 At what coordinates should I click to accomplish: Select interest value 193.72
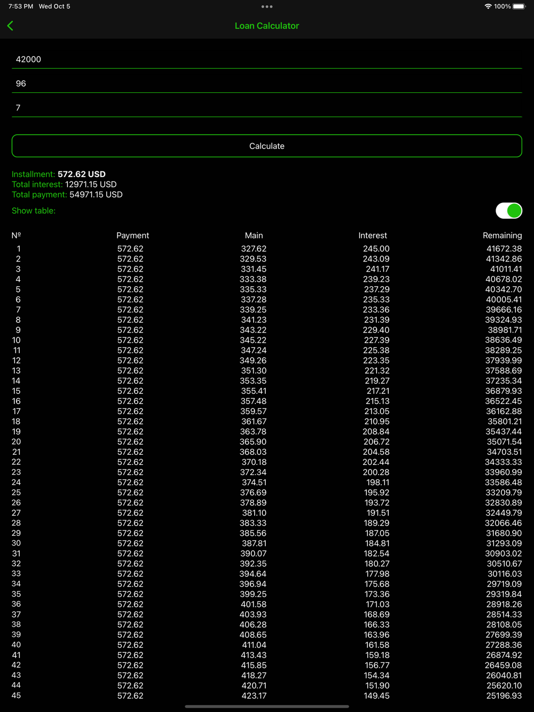tap(377, 502)
